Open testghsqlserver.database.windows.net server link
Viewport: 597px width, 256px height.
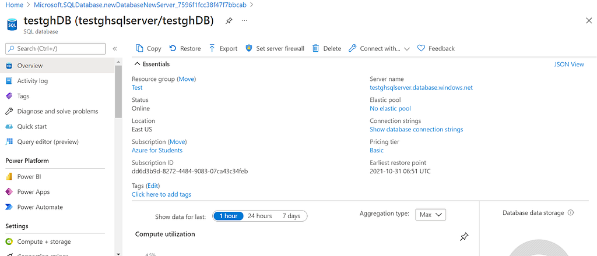click(421, 87)
